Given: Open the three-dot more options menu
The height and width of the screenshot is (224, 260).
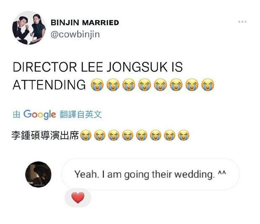Looking at the screenshot, I should (x=242, y=22).
